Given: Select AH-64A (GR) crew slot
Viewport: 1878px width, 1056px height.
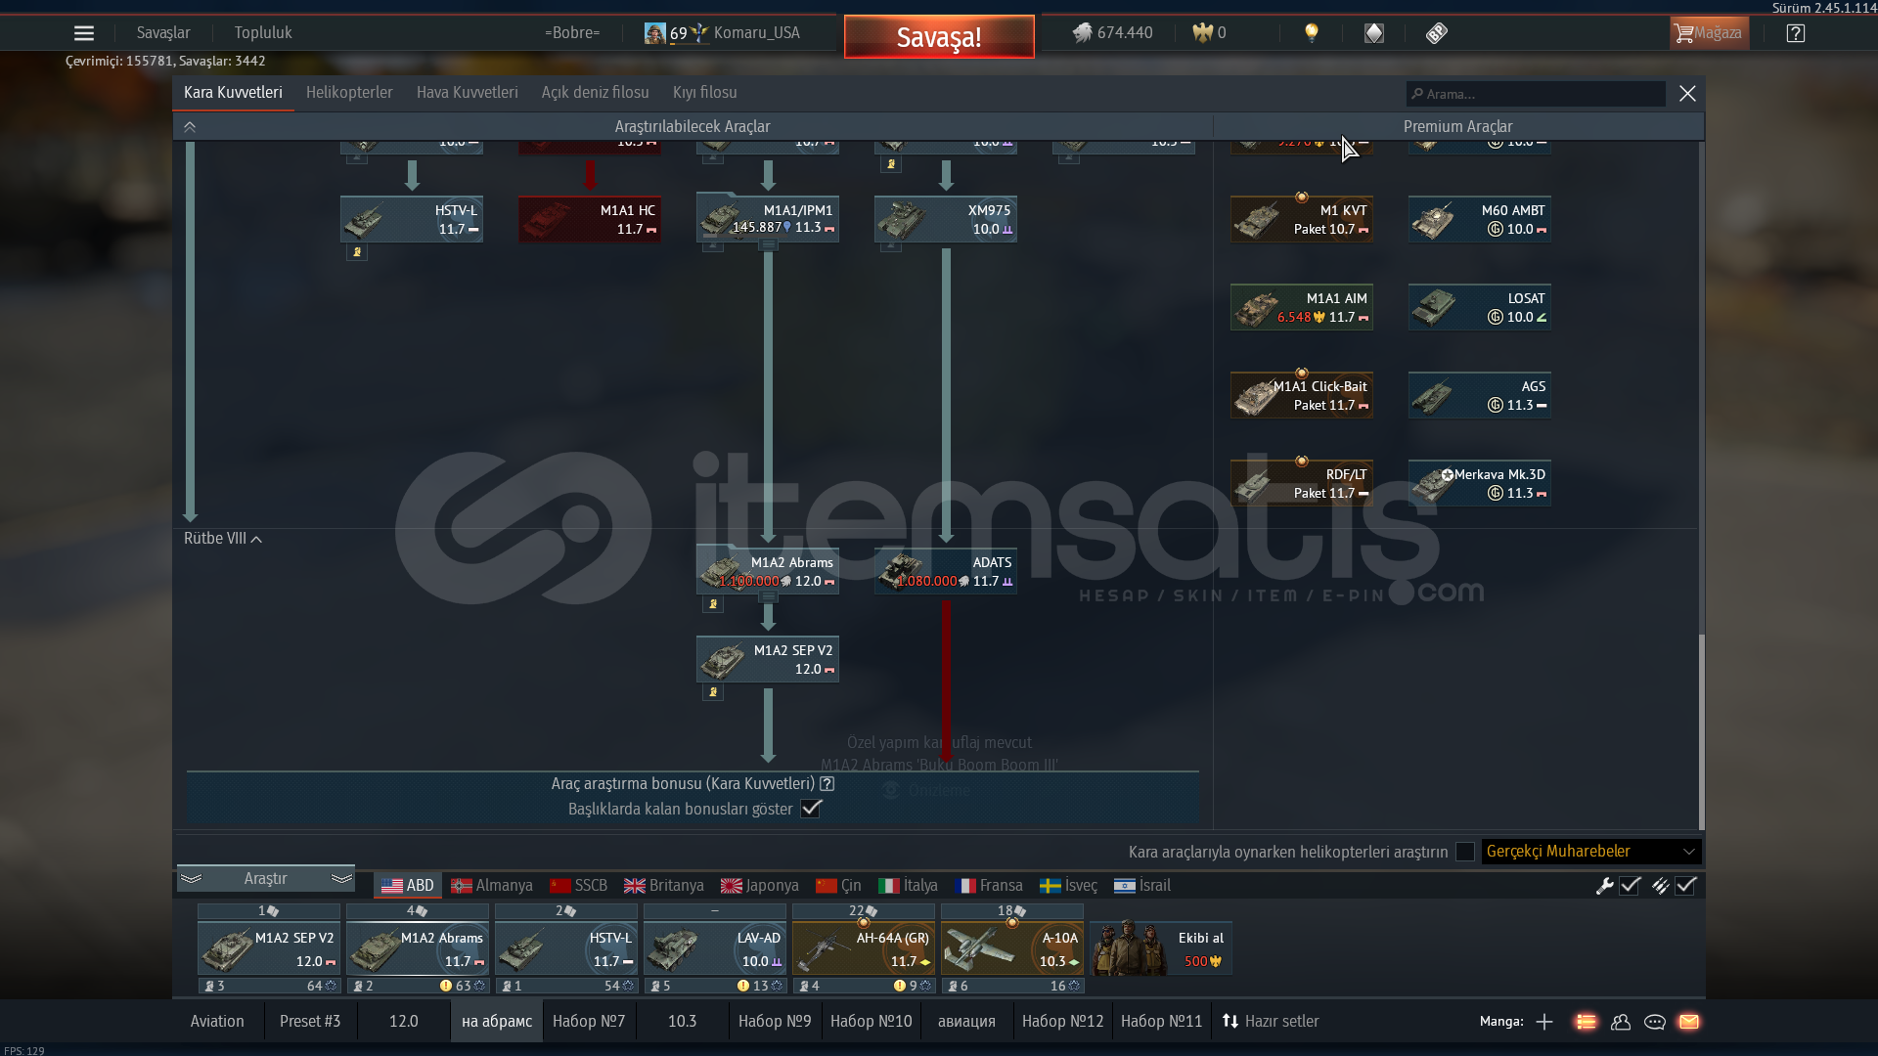Looking at the screenshot, I should pos(864,948).
